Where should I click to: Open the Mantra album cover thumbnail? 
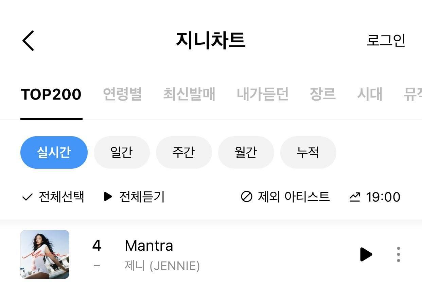(45, 254)
